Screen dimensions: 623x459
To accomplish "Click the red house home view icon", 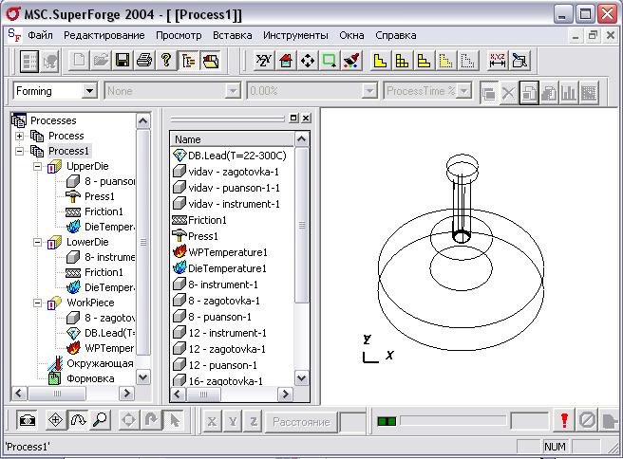I will click(x=286, y=61).
